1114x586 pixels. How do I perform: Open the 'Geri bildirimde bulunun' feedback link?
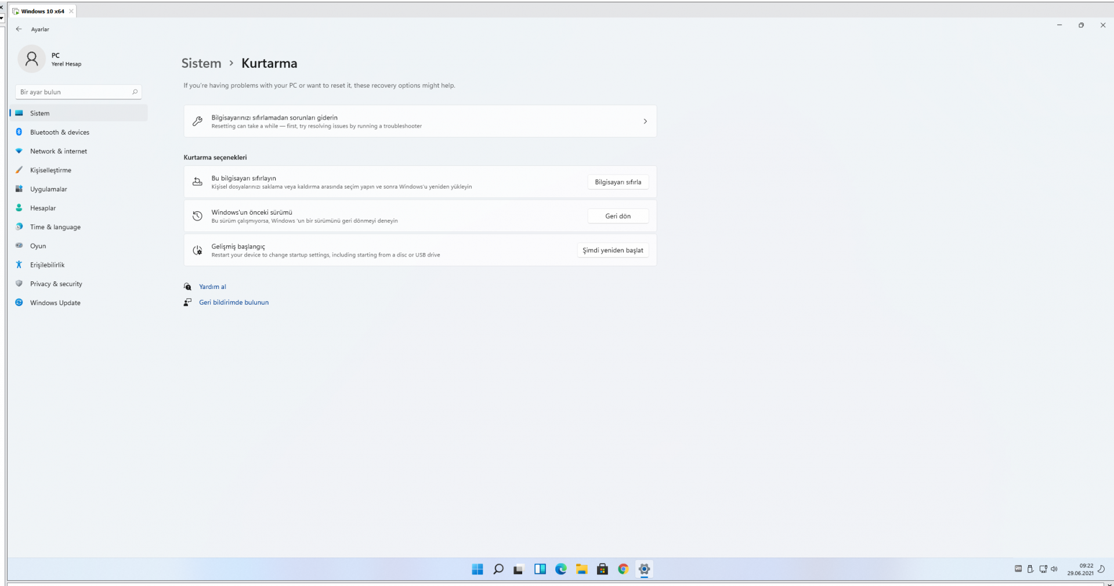pos(234,302)
